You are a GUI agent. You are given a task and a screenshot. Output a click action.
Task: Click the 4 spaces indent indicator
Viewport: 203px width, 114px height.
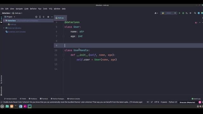164,102
